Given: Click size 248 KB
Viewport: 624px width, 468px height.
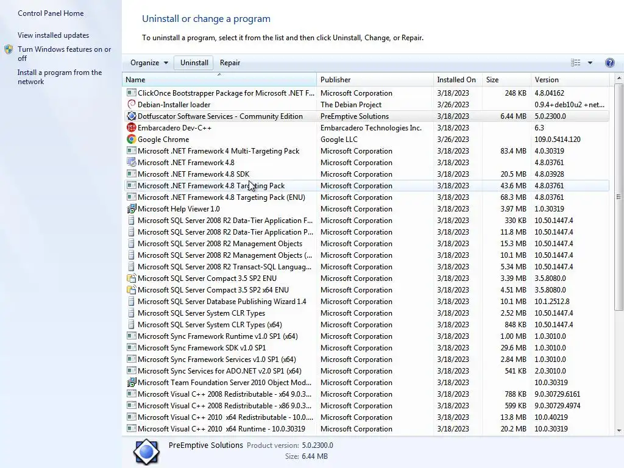Looking at the screenshot, I should [516, 93].
